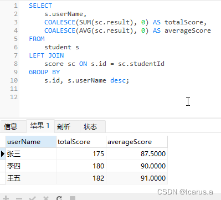Click sc.studentId in line 8

(x=141, y=64)
